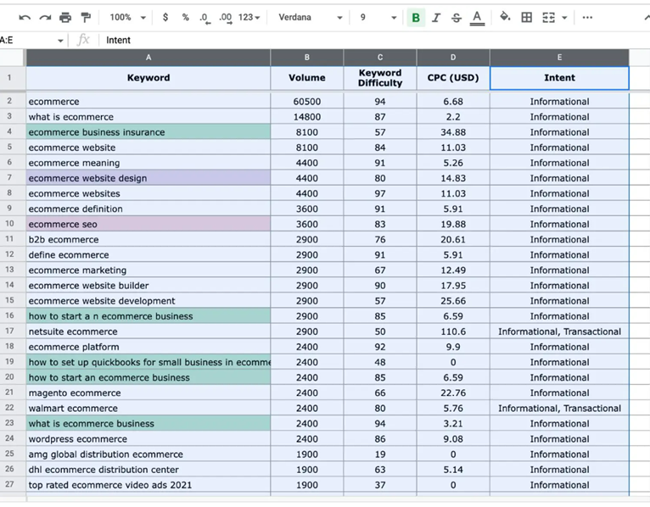Open the more number formats 123 dropdown
Screen dimensions: 650x507
click(249, 18)
